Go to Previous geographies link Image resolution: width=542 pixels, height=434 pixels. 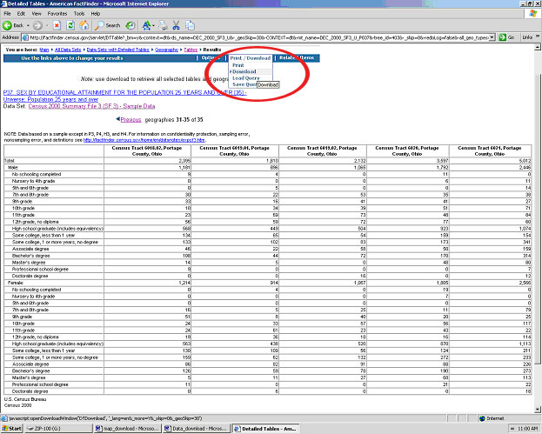click(130, 120)
